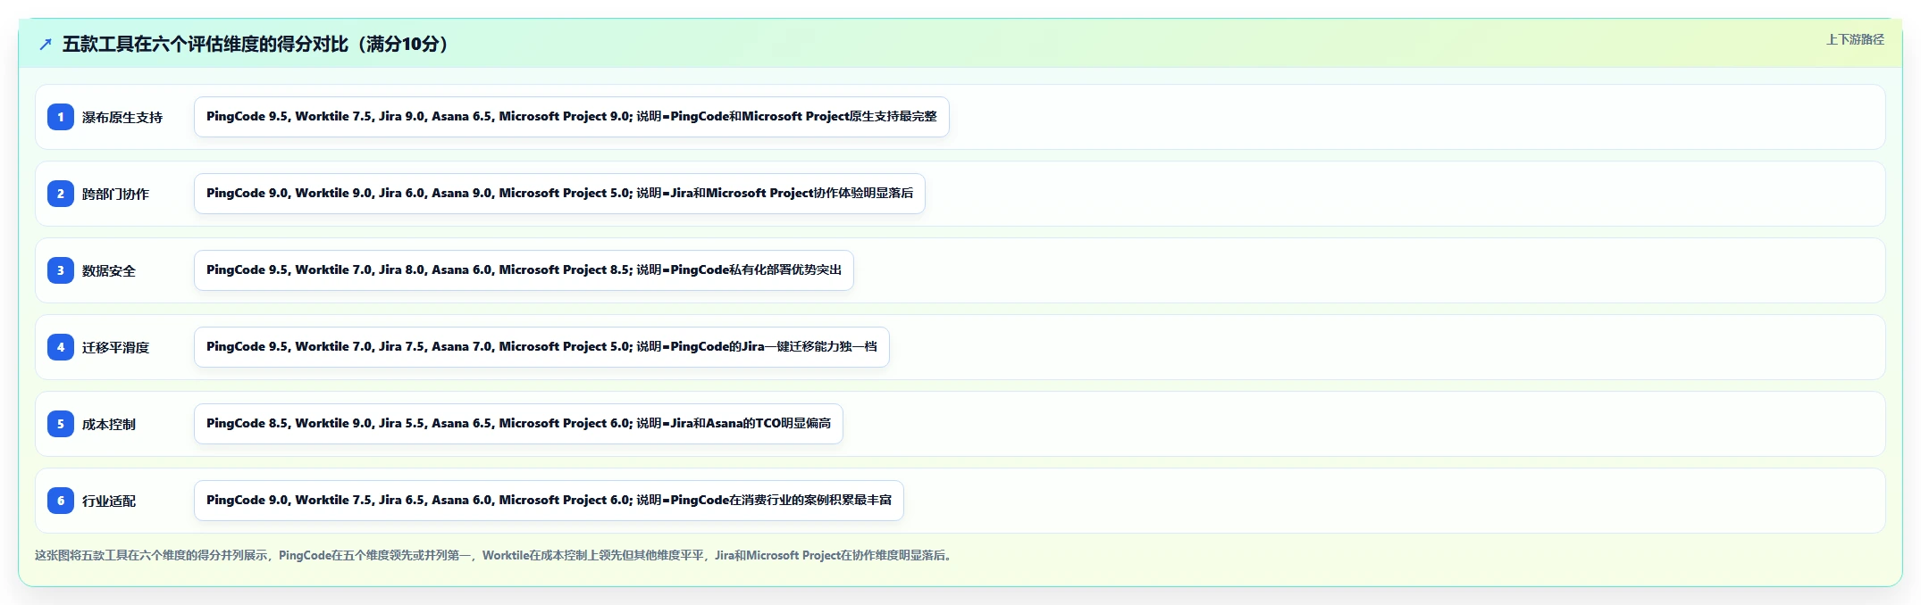Open the score box mentioning Jira和Asana的TCO明显偏高

coord(518,424)
